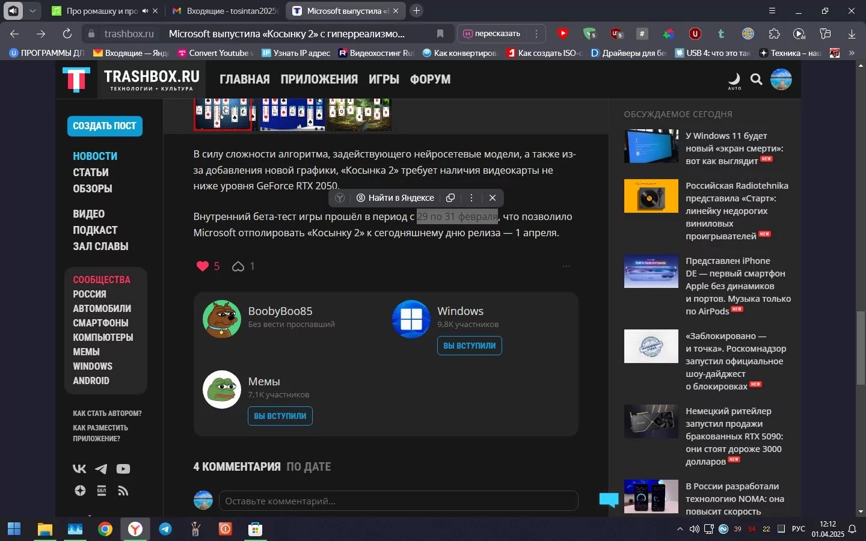Click the YouTube icon in the left sidebar
This screenshot has width=866, height=541.
pos(123,469)
